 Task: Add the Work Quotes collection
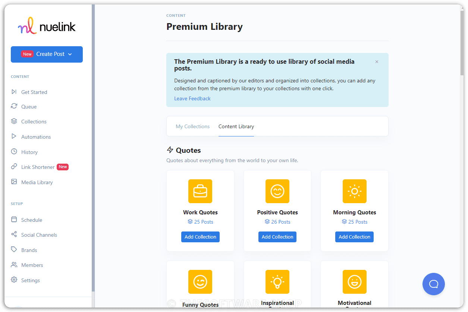pos(200,237)
